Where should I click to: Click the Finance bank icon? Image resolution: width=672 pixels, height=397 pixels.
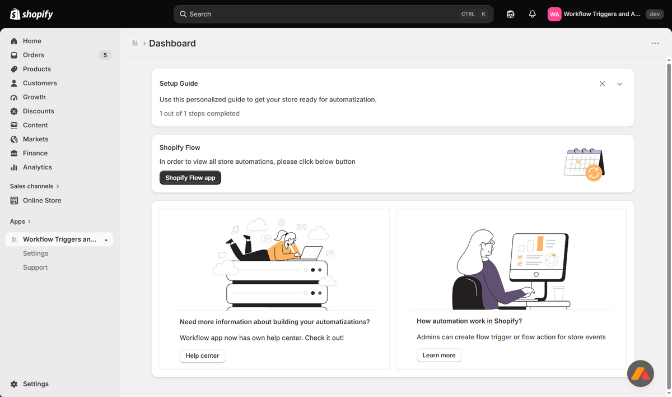pos(14,153)
